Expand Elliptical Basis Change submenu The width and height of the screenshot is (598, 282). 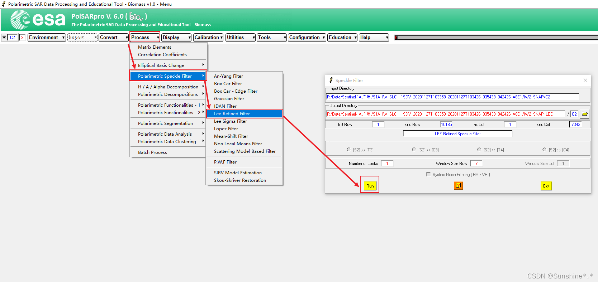(168, 65)
